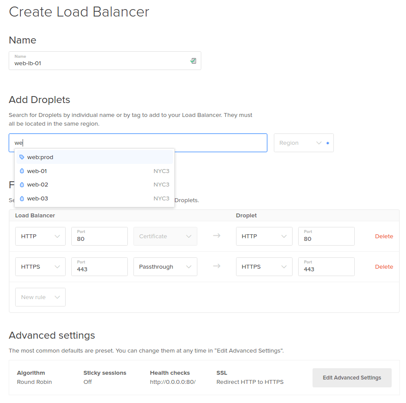Open the Passthrough dropdown in the HTTPS rule
The image size is (406, 403).
(165, 266)
